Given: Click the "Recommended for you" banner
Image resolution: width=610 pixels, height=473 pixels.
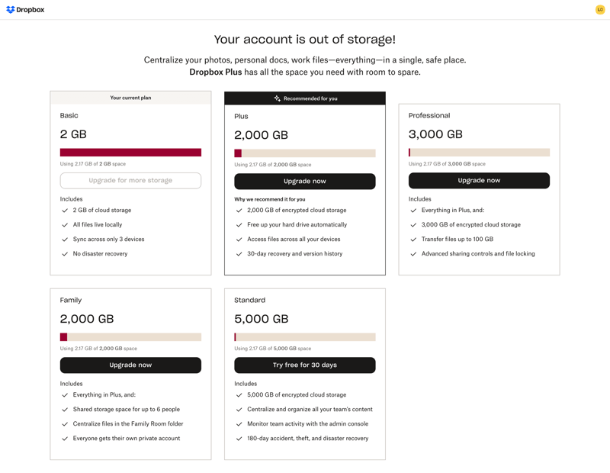Looking at the screenshot, I should pyautogui.click(x=304, y=98).
